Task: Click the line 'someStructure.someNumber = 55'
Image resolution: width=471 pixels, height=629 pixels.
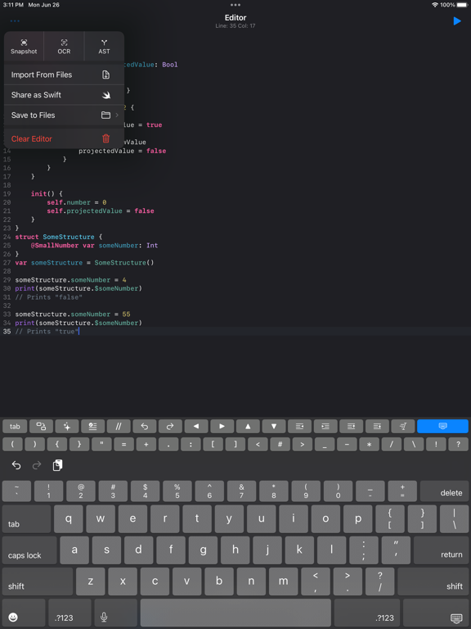Action: [73, 314]
